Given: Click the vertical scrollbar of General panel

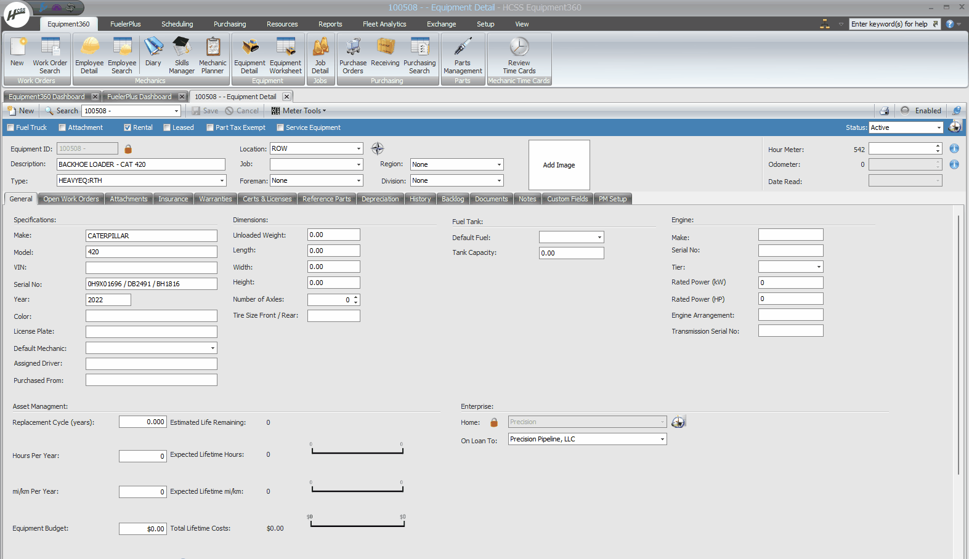Looking at the screenshot, I should click(x=959, y=345).
